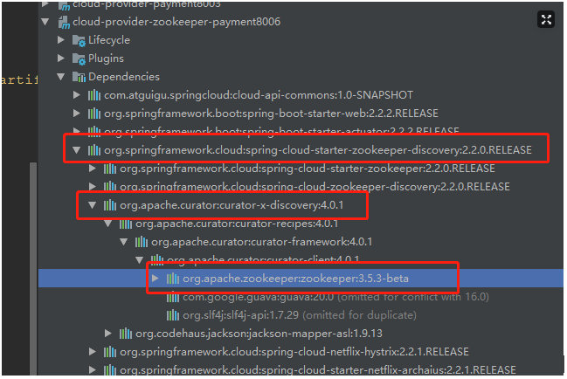Click the vertical scrollbar on left edge
Viewport: 567px width, 379px height.
pos(33,269)
